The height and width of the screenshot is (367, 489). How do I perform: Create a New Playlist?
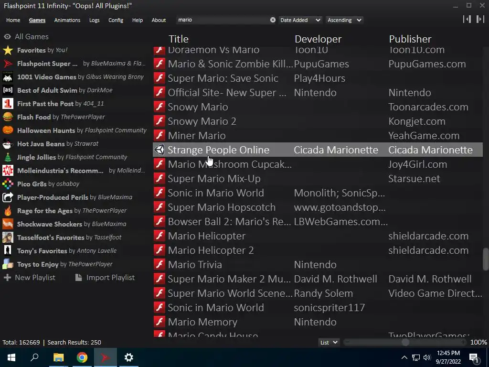pos(29,278)
